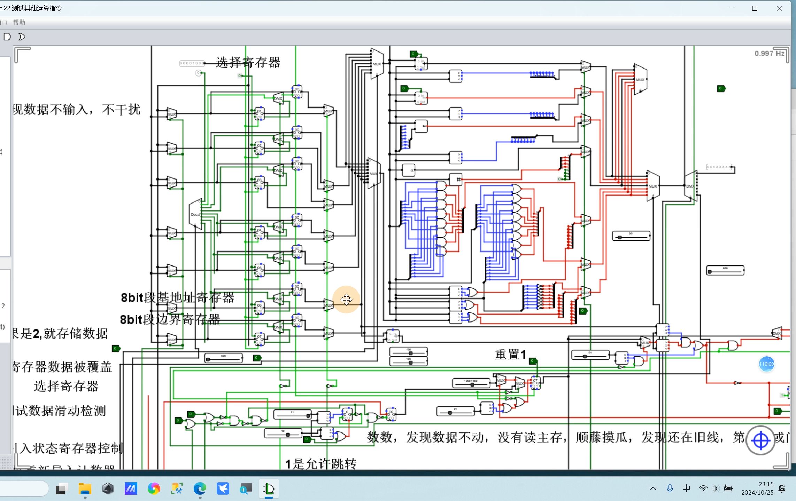
Task: Select the large DMX demultiplexer component
Action: click(x=691, y=186)
